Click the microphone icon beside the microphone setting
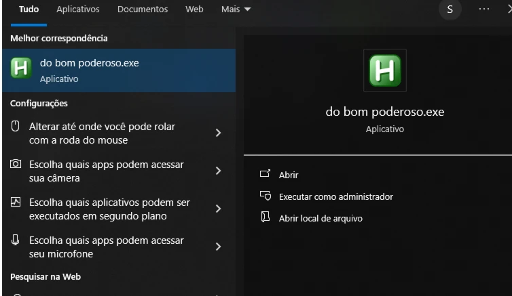 [16, 240]
